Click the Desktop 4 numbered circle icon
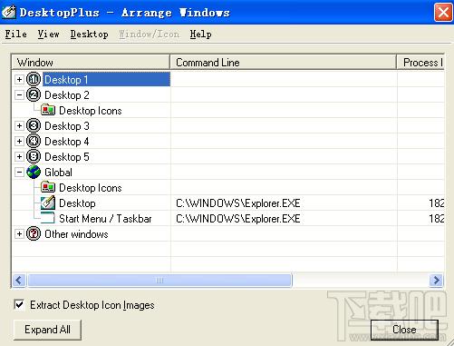This screenshot has height=346, width=454. (x=34, y=141)
